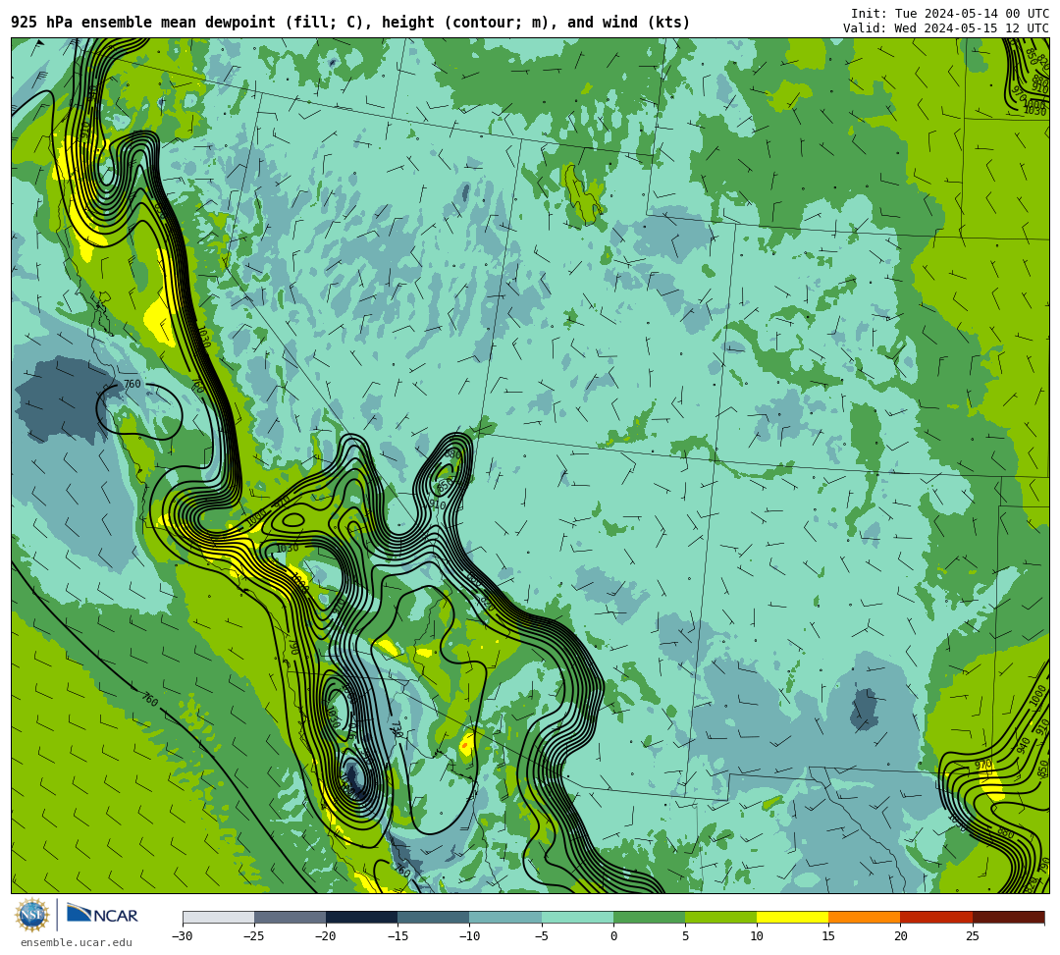Viewport: 1060px width, 955px height.
Task: Click the ensemble.ucar.edu text
Action: (76, 942)
